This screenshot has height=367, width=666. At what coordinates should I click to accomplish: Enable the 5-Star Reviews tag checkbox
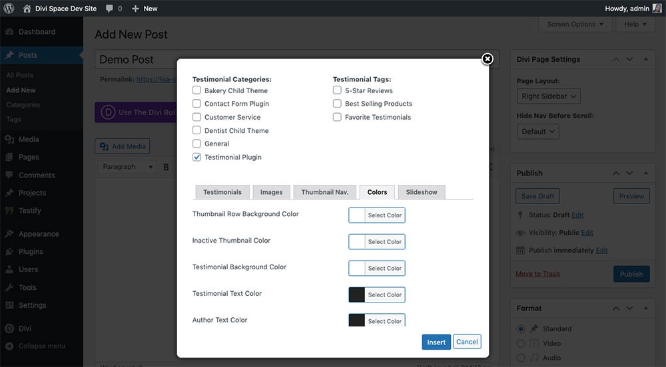[x=337, y=90]
